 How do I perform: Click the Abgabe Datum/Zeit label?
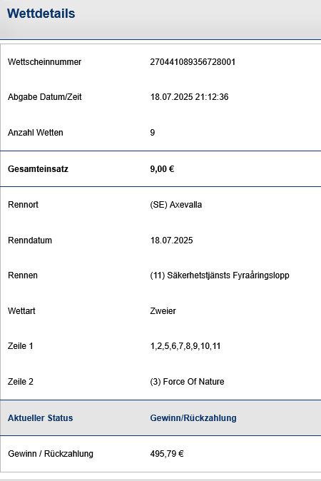45,97
